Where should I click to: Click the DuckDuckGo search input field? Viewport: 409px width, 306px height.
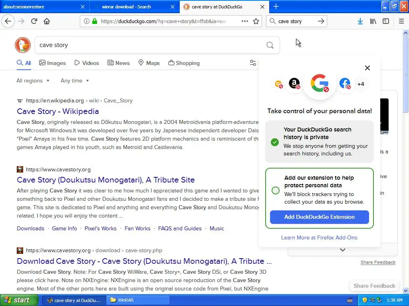coord(157,45)
